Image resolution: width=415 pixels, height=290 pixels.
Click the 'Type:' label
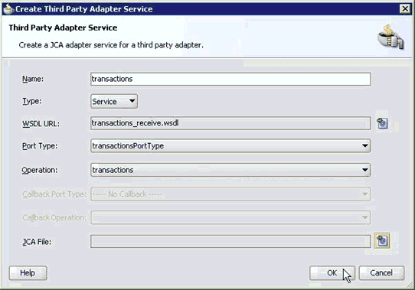31,101
